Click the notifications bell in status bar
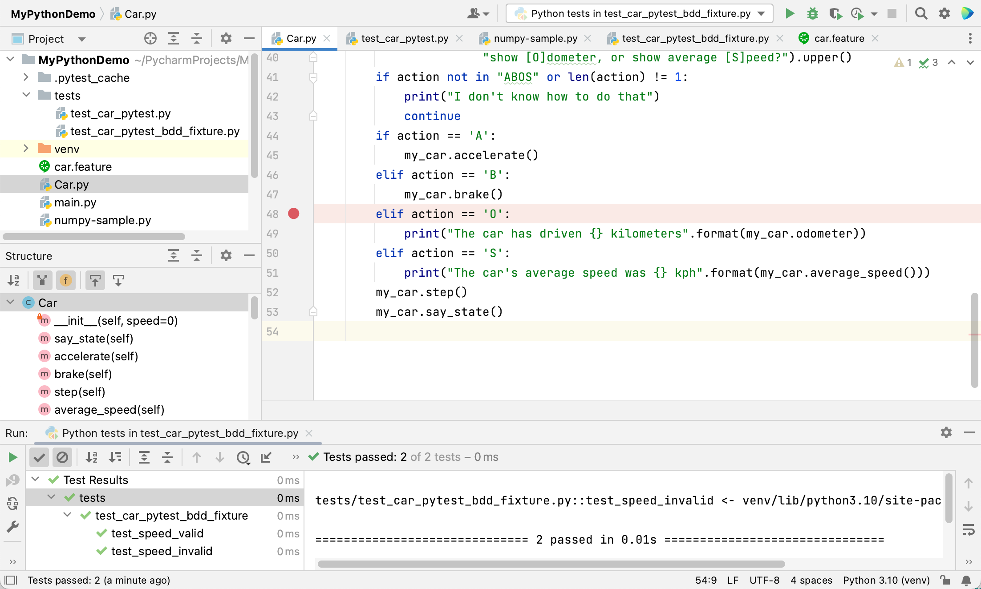 pos(966,580)
